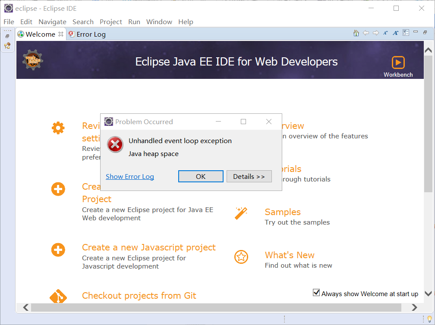Open the Search menu
This screenshot has height=325, width=435.
tap(83, 22)
